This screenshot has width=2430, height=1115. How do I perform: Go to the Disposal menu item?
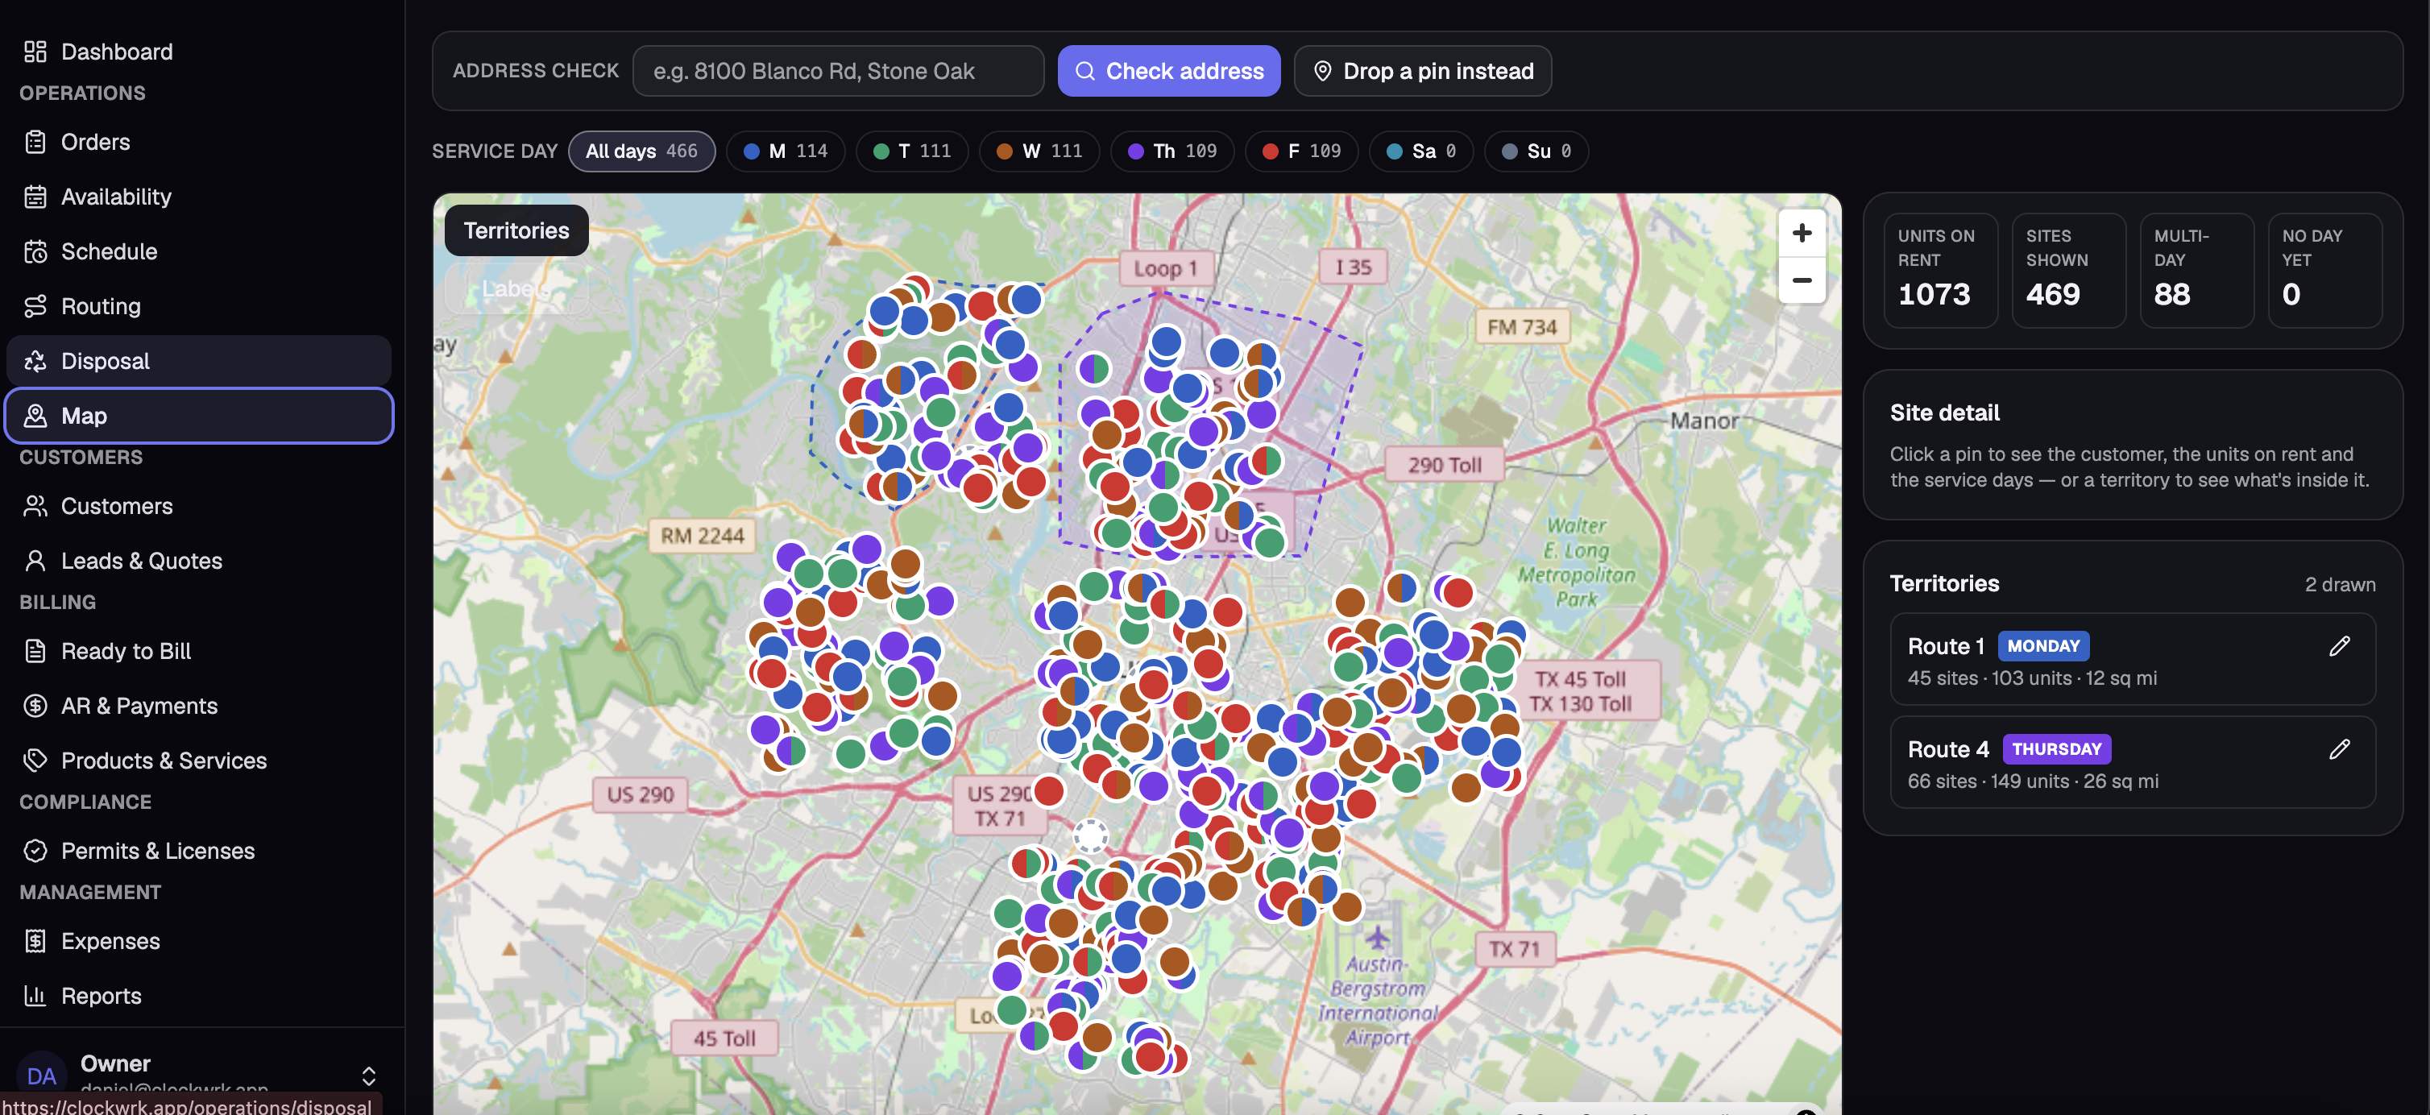pos(199,361)
